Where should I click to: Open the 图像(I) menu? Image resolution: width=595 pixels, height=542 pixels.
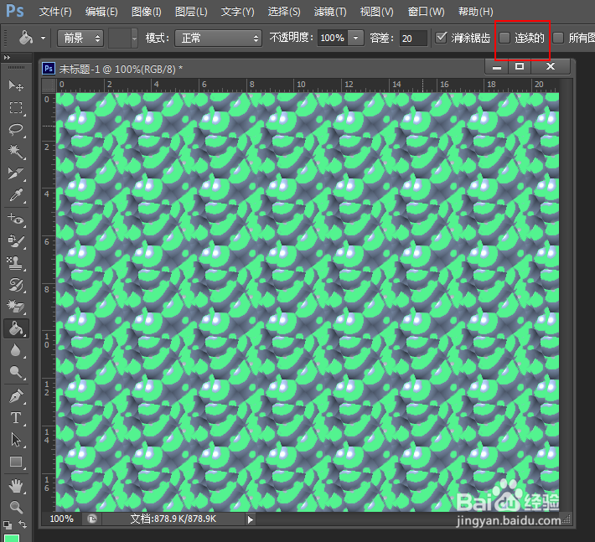(147, 12)
